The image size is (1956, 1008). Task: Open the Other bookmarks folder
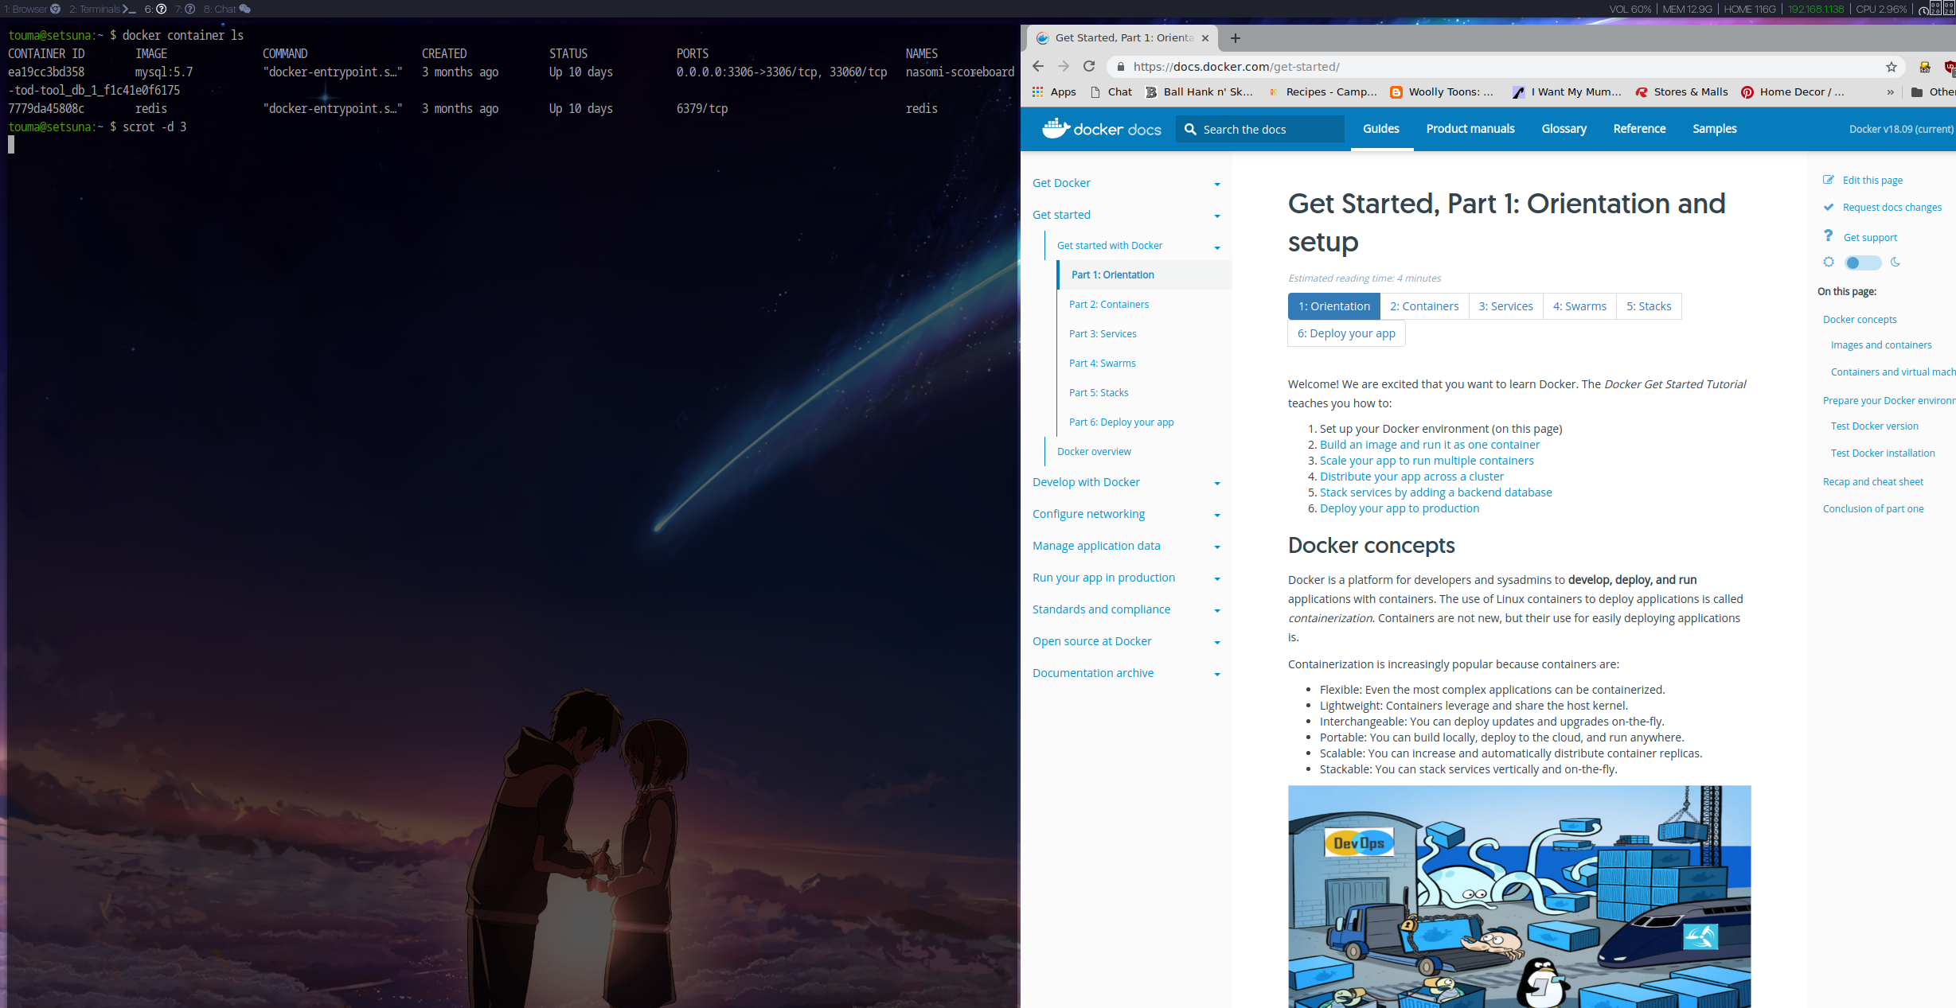coord(1933,92)
